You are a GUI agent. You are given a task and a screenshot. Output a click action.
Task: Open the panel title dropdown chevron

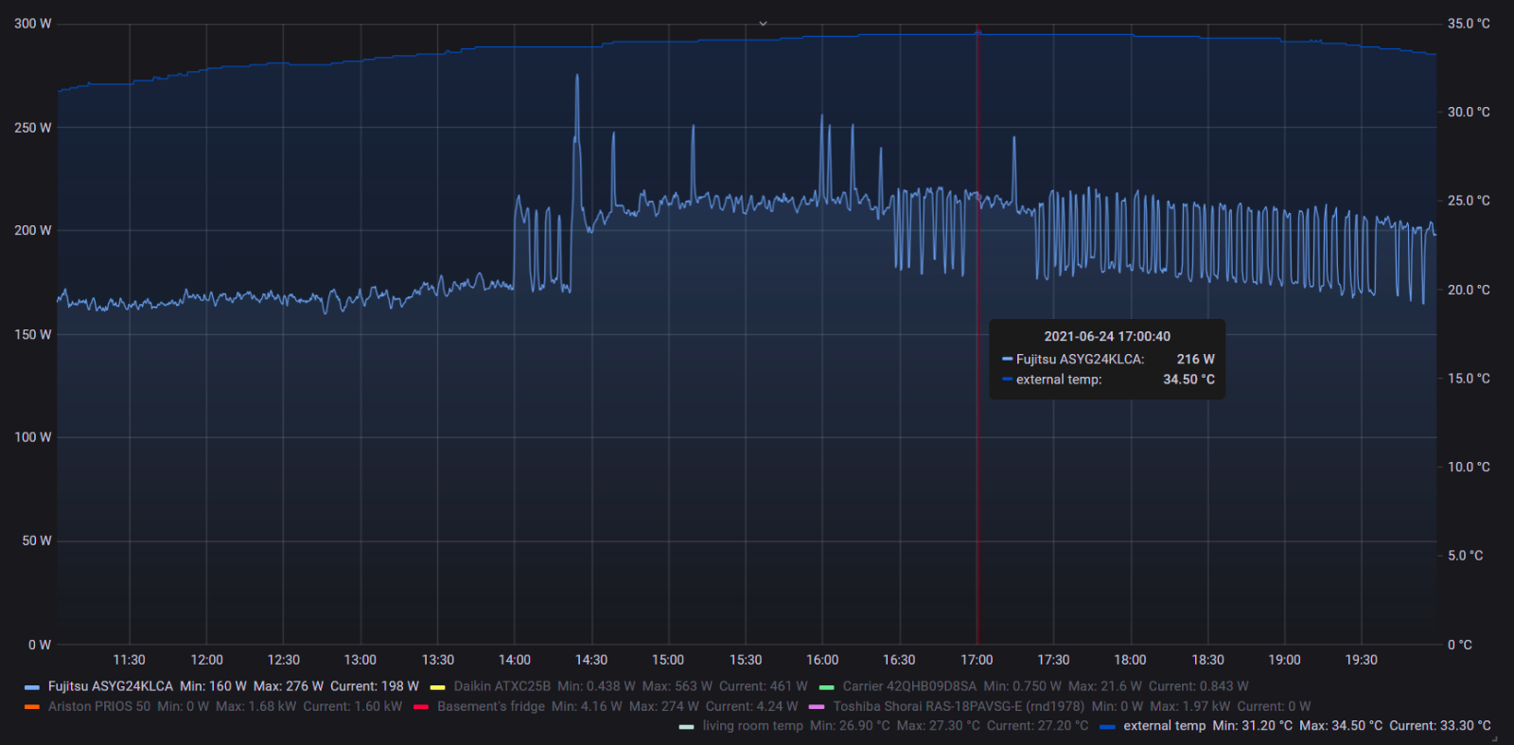(x=763, y=24)
